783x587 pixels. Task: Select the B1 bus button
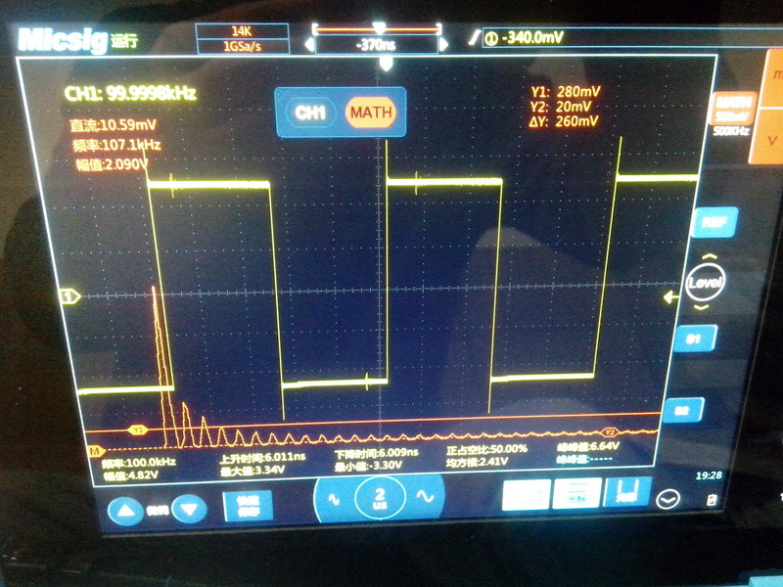(694, 339)
